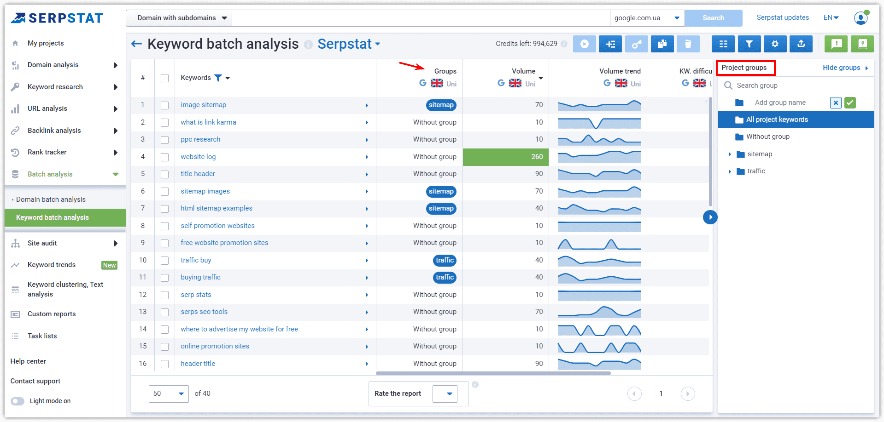The image size is (884, 422).
Task: Click the back arrow beside page title
Action: [x=136, y=44]
